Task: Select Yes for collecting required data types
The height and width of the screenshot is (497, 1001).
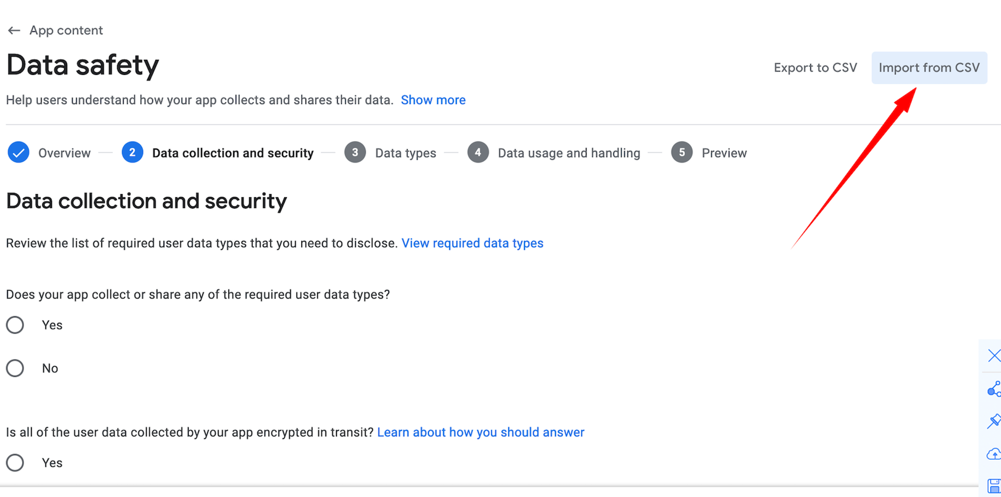Action: 15,325
